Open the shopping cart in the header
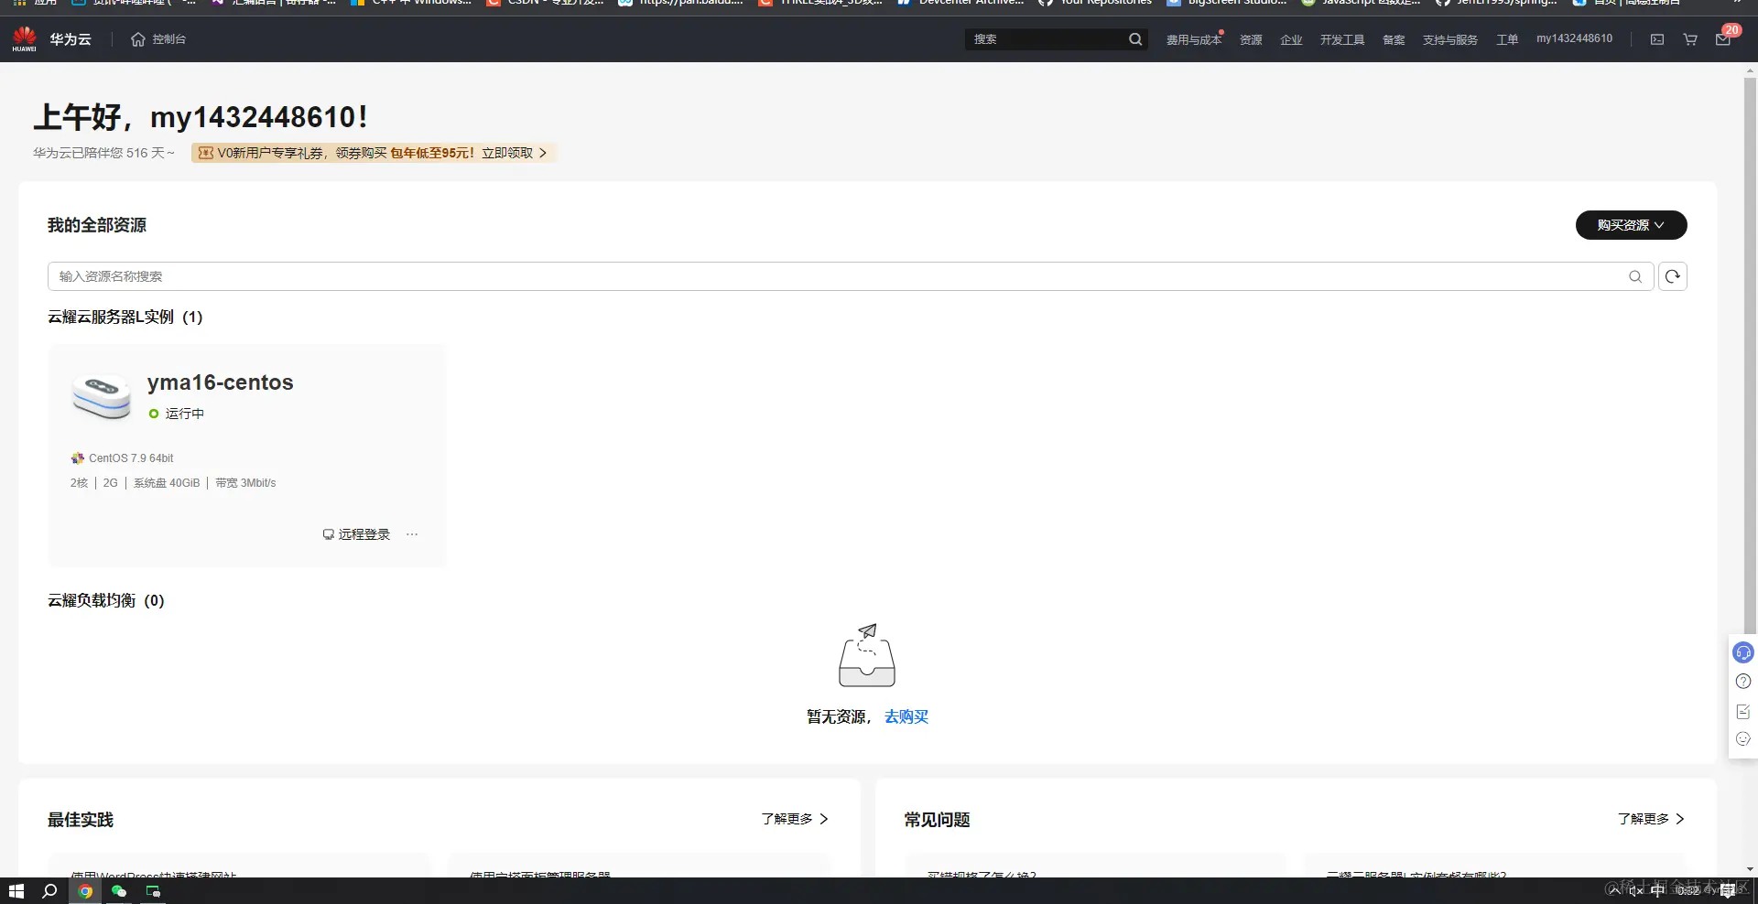 click(x=1690, y=39)
